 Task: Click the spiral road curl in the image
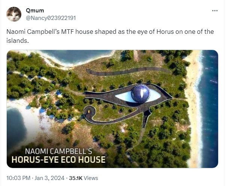click(x=90, y=113)
